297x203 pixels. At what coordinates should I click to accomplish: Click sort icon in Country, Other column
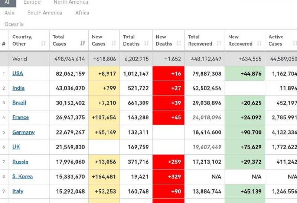(x=43, y=43)
